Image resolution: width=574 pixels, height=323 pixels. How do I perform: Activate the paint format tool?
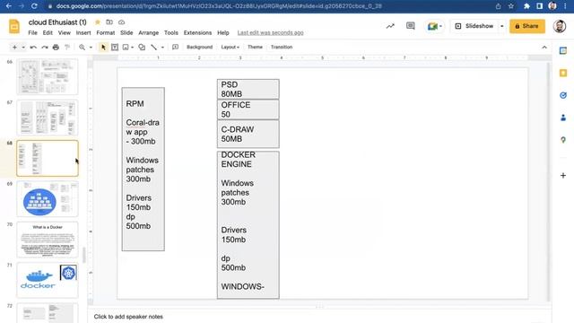click(x=67, y=48)
